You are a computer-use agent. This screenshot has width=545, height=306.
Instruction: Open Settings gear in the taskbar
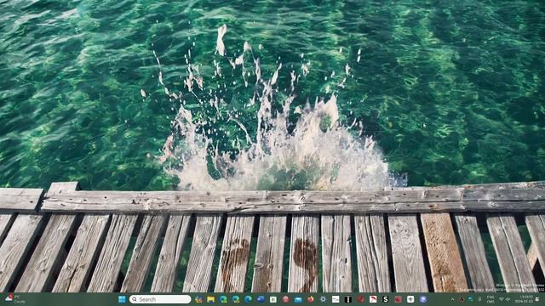tap(323, 299)
